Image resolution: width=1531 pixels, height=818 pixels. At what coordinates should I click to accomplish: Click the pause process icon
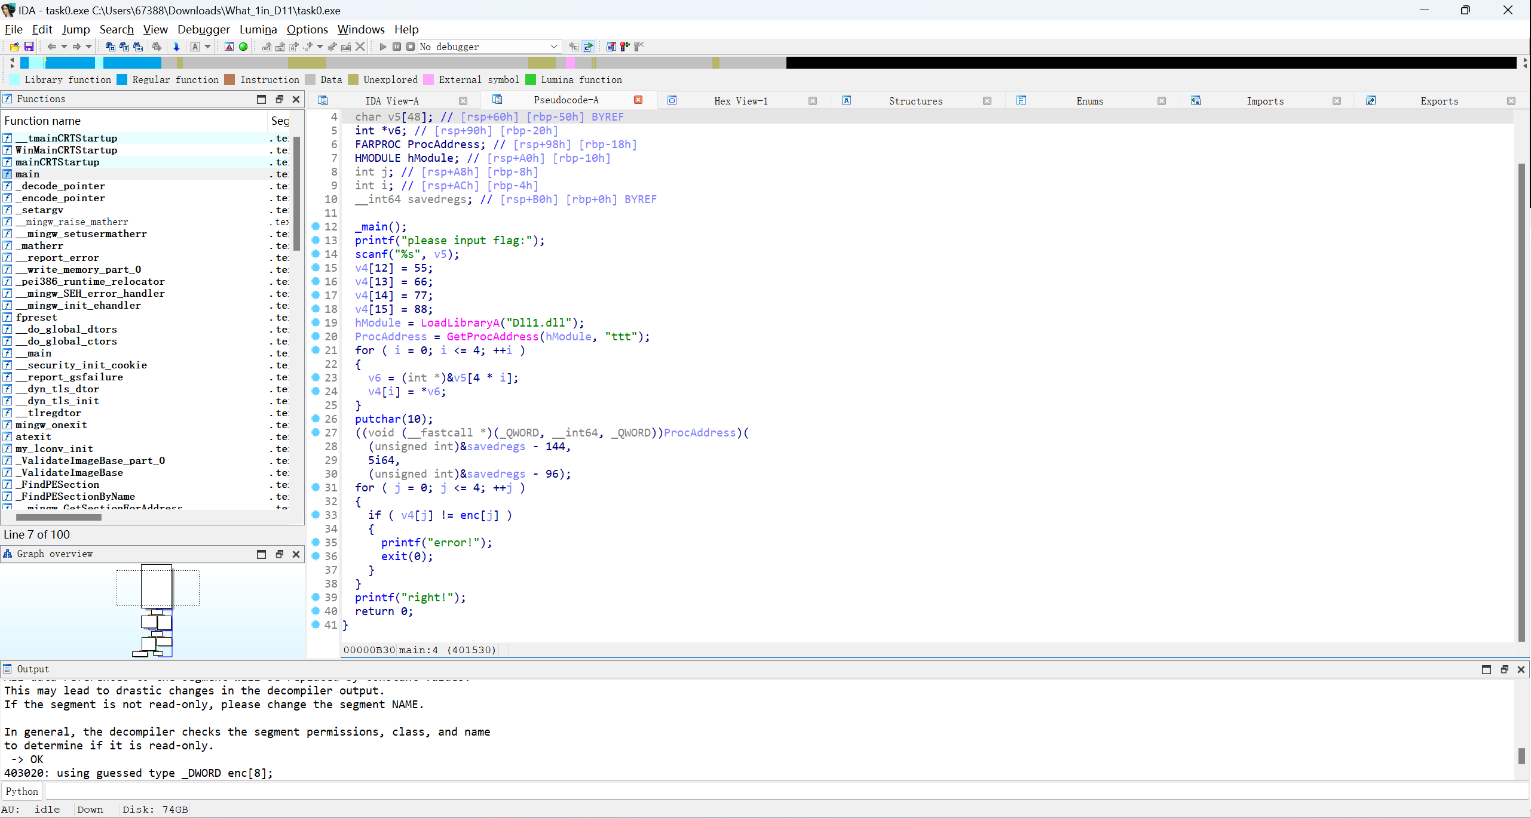point(397,47)
